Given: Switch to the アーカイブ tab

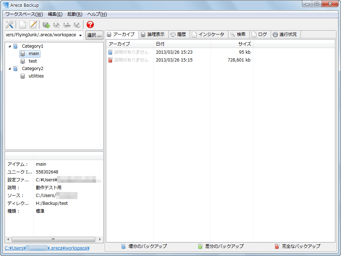Looking at the screenshot, I should (122, 34).
